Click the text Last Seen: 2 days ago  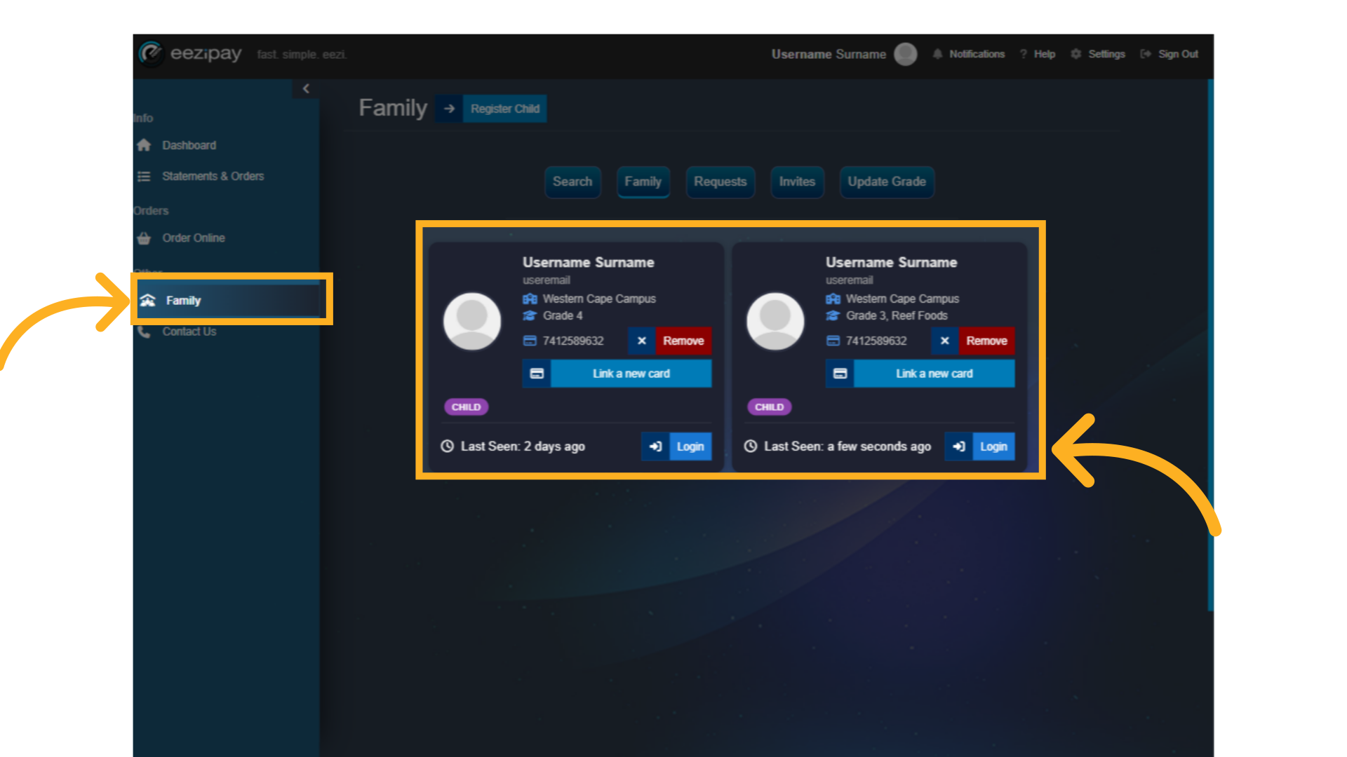tap(523, 446)
